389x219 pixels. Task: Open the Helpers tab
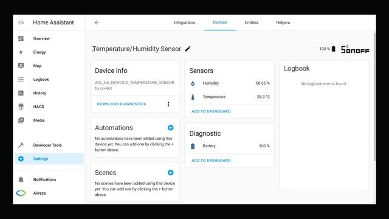click(x=283, y=23)
